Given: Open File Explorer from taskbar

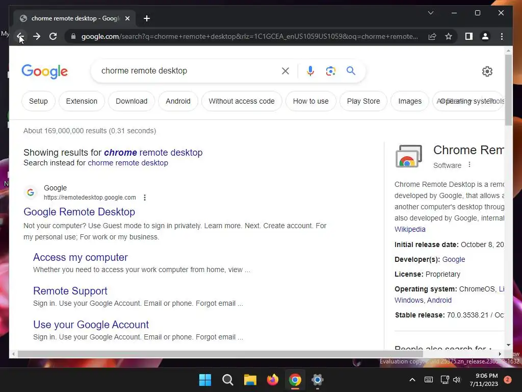Looking at the screenshot, I should point(250,380).
